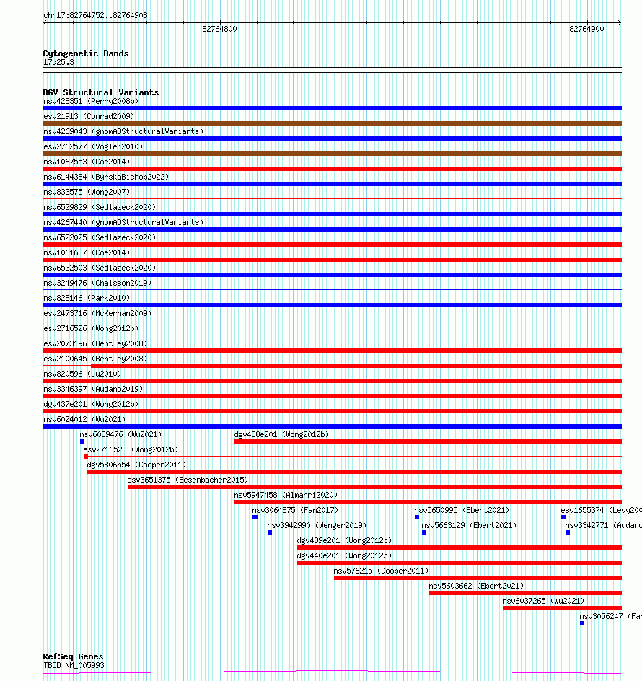Click the brown bar under esv21913 (Conrad2009)
The width and height of the screenshot is (642, 681).
click(x=333, y=123)
